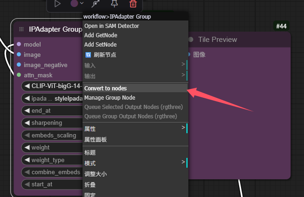Click the refresh icon beside 刷新节点
The height and width of the screenshot is (197, 304).
click(x=88, y=55)
